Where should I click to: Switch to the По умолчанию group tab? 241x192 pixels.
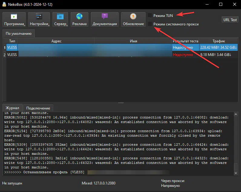18,34
